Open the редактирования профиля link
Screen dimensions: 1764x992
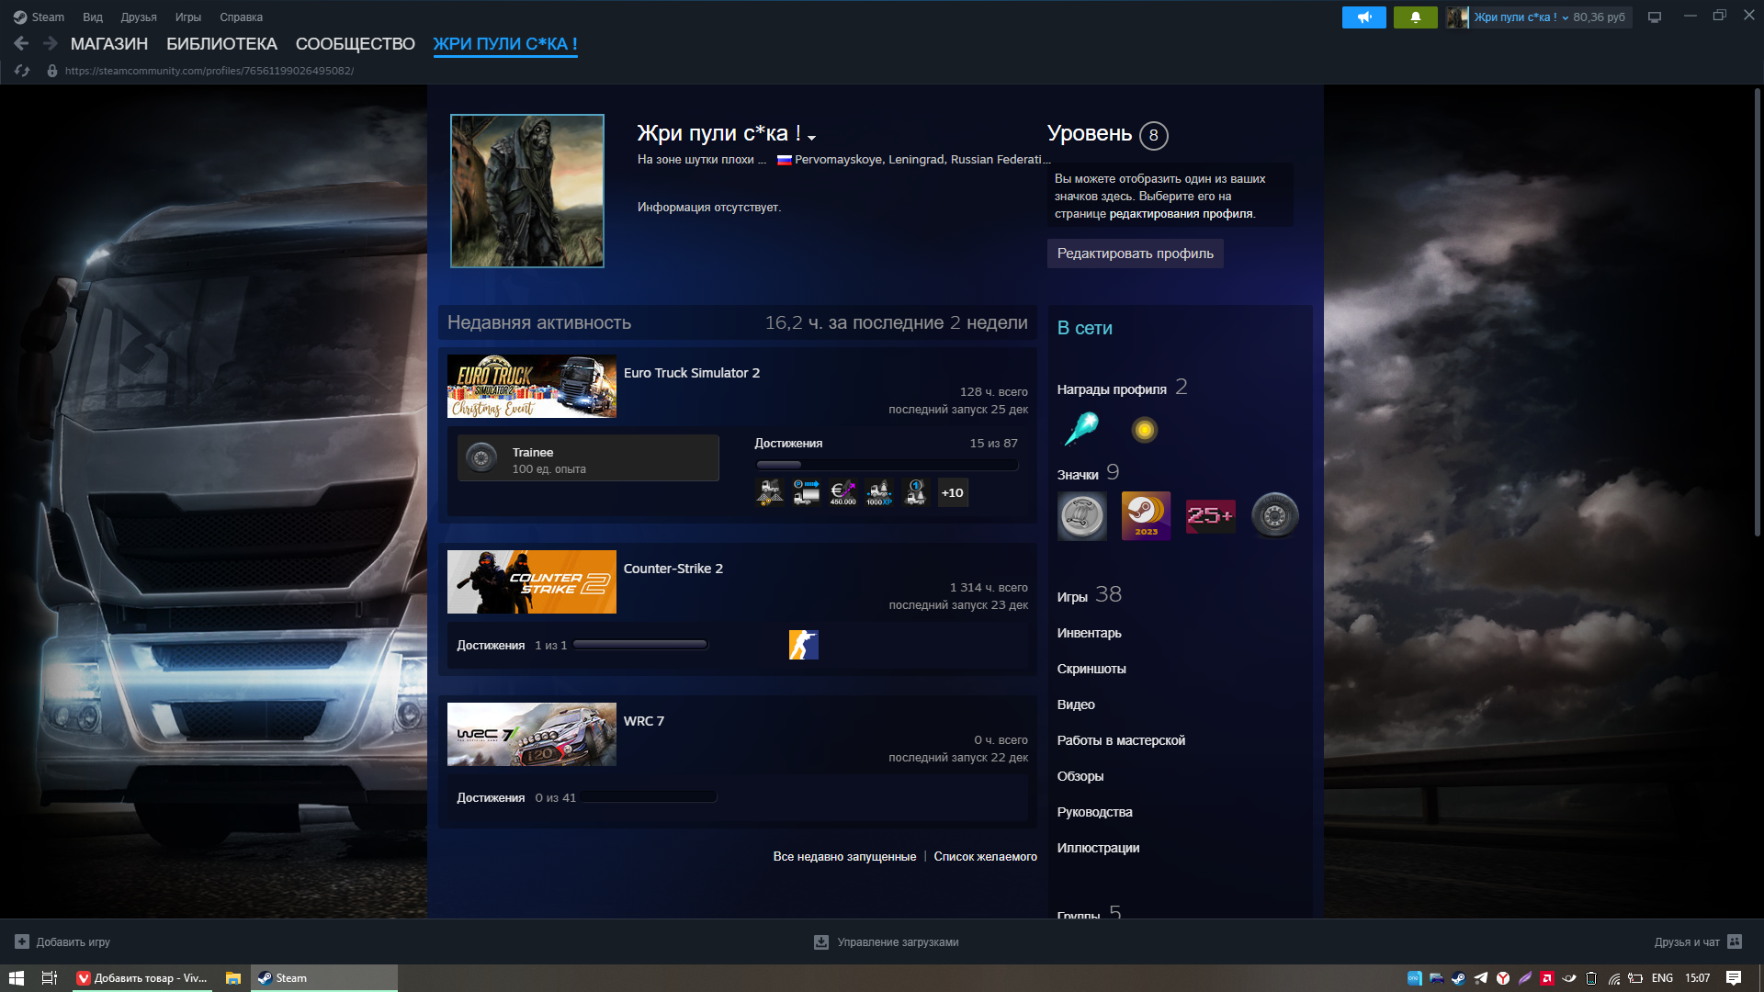[x=1181, y=214]
